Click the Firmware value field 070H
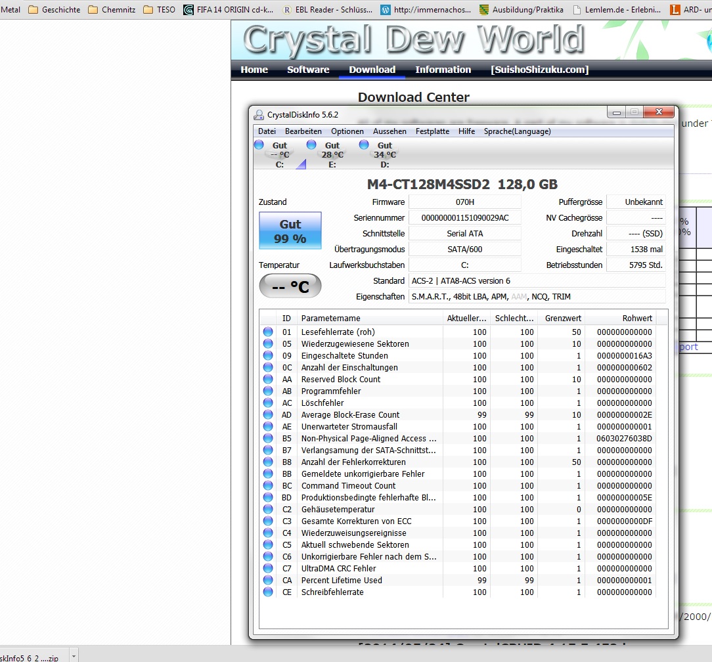Viewport: 712px width, 662px height. 465,202
